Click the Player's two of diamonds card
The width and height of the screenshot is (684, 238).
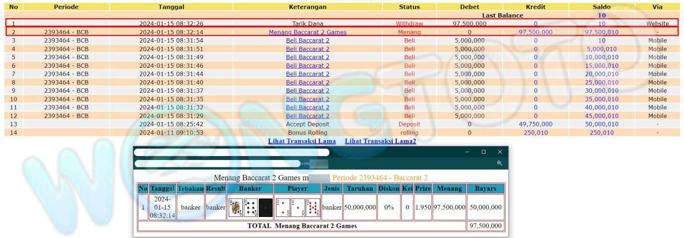coord(282,207)
